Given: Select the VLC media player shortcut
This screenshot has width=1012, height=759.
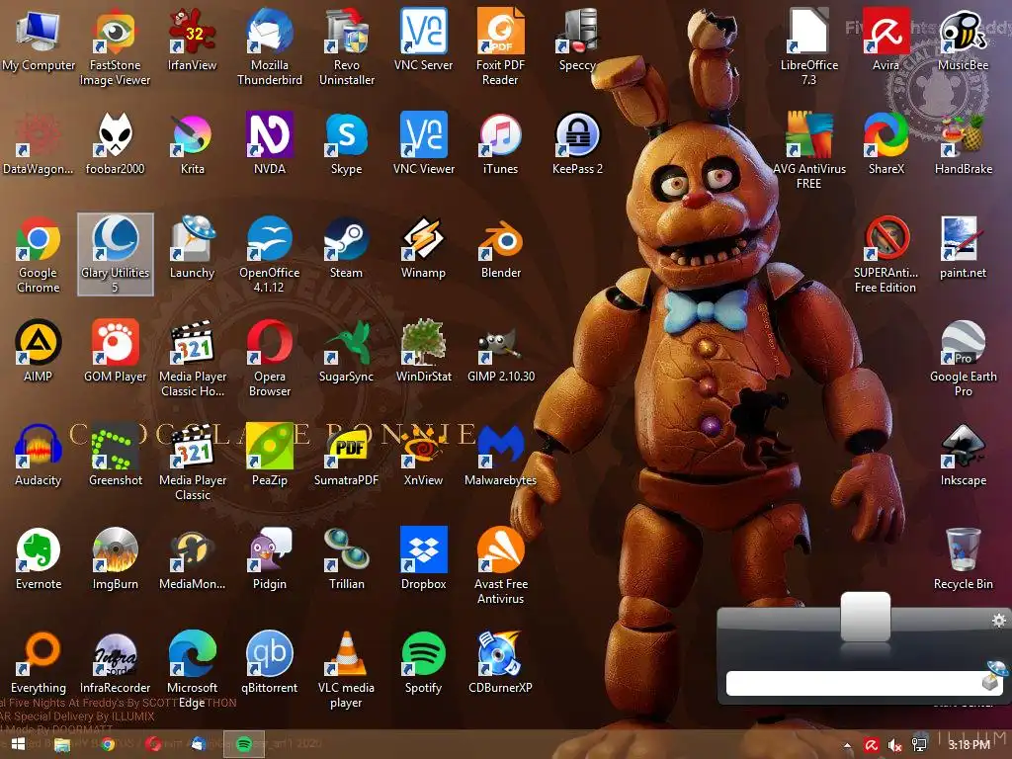Looking at the screenshot, I should click(346, 671).
